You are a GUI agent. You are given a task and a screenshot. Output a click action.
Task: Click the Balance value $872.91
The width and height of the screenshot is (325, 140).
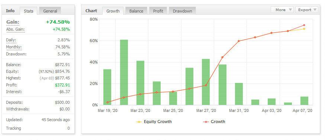point(62,65)
